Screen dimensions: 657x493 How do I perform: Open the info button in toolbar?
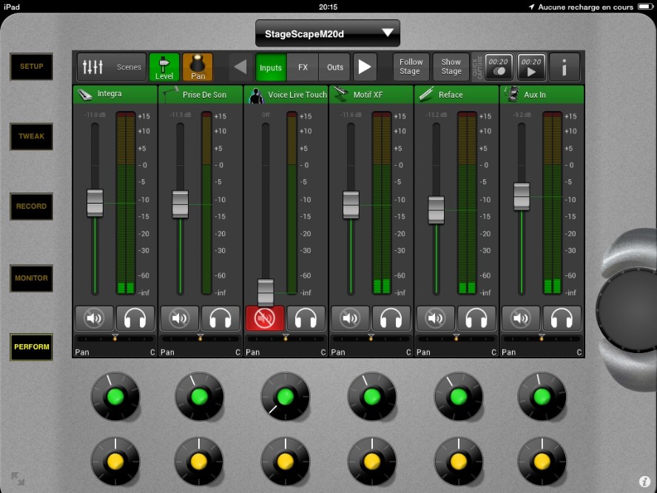pyautogui.click(x=565, y=67)
